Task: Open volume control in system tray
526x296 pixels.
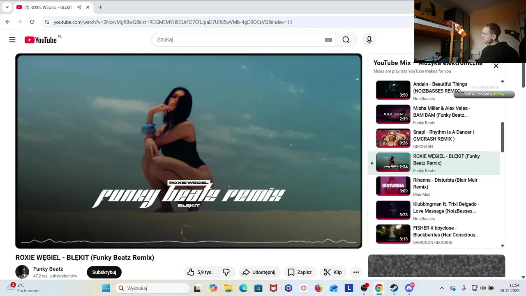Action: (483, 288)
